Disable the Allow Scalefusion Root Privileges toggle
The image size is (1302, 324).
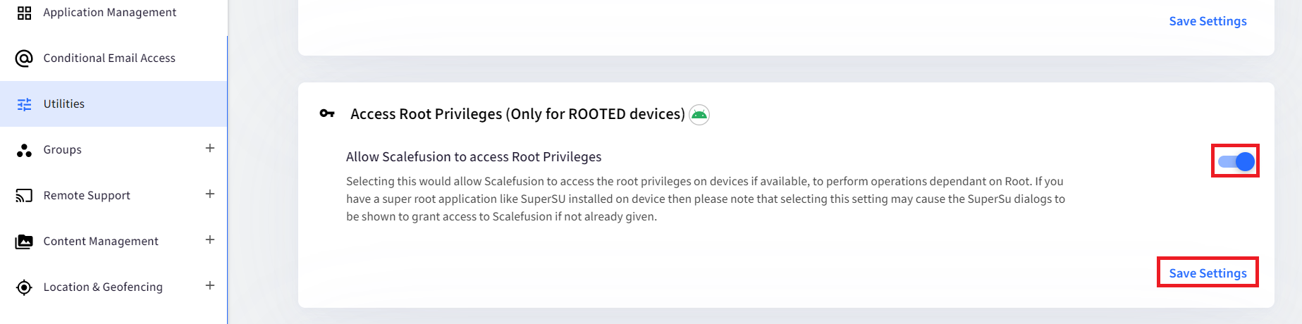click(1236, 162)
